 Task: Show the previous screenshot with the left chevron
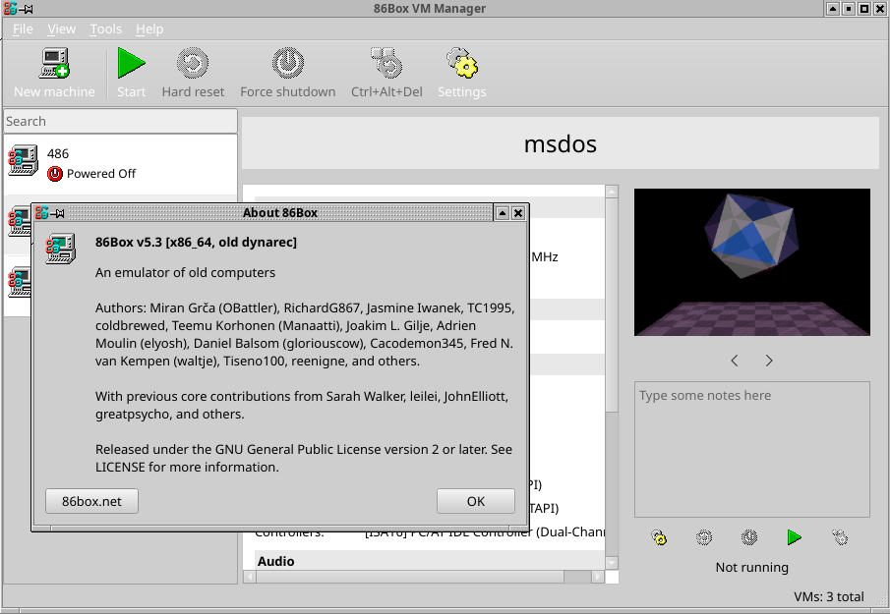735,361
